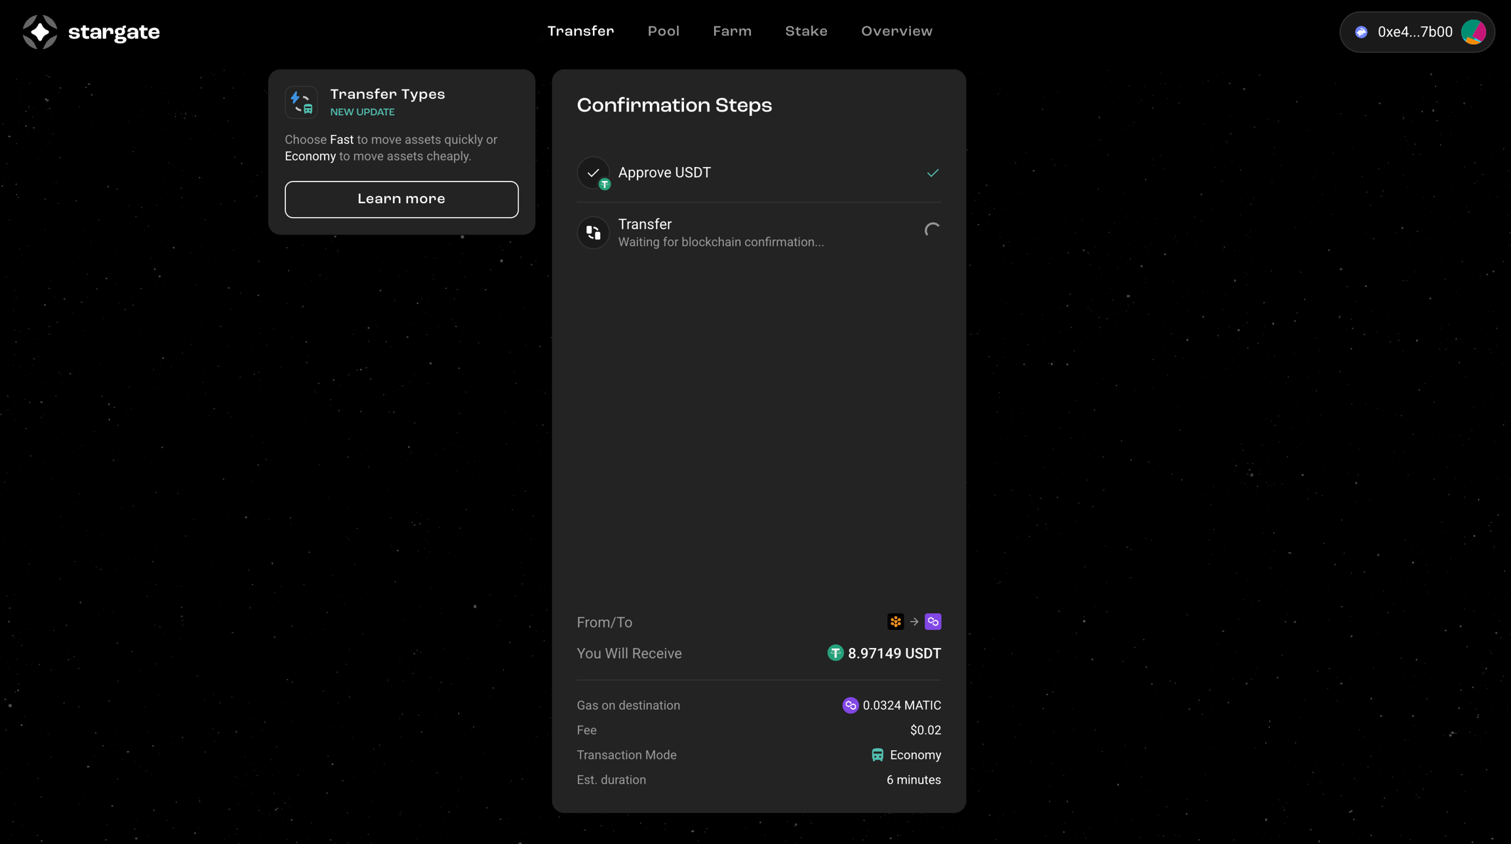Screen dimensions: 1511x844
Task: Click the colorful wallet avatar
Action: tap(1473, 32)
